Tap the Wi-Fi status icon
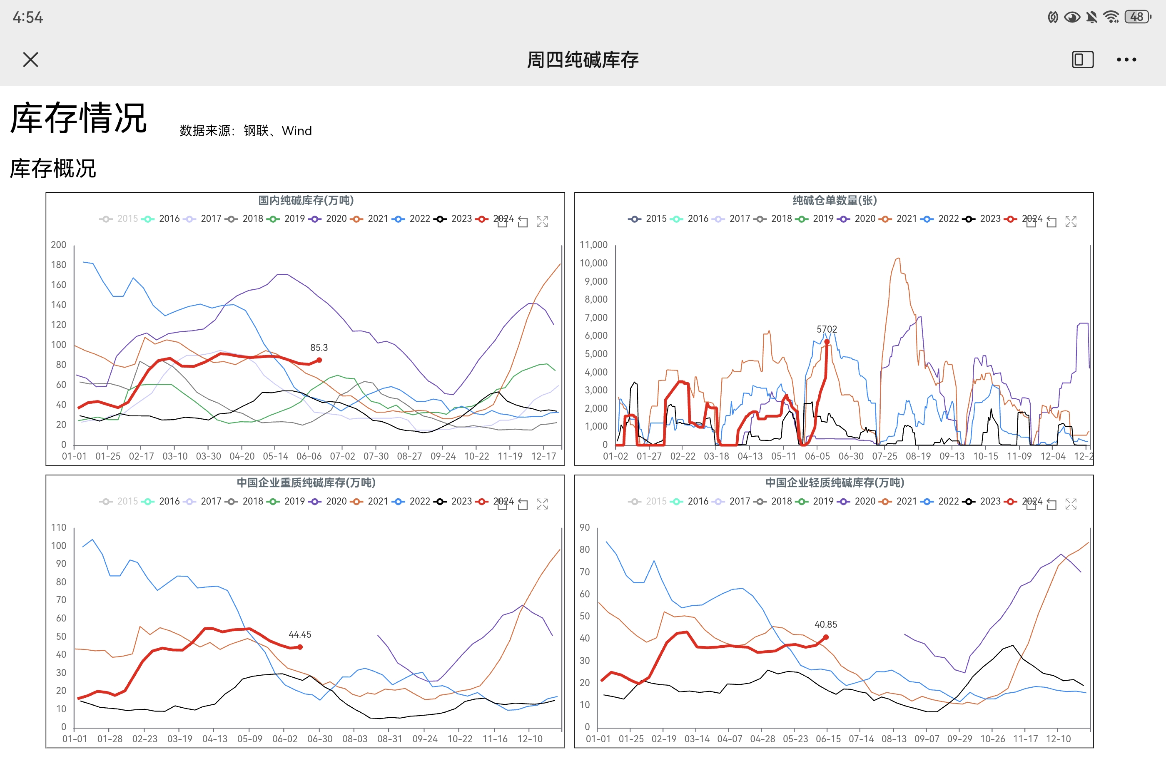Screen dimensions: 1166x766 (1111, 17)
